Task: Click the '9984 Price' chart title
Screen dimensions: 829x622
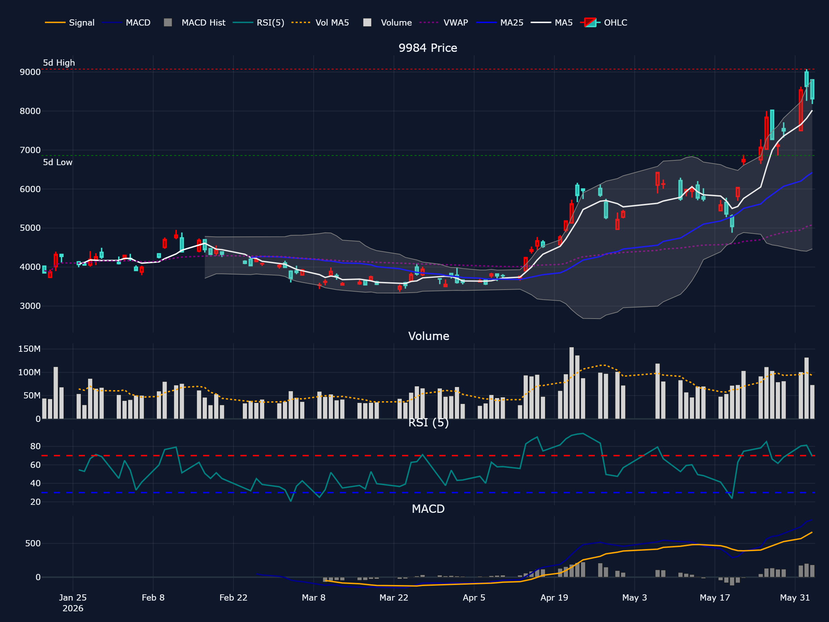Action: [428, 48]
